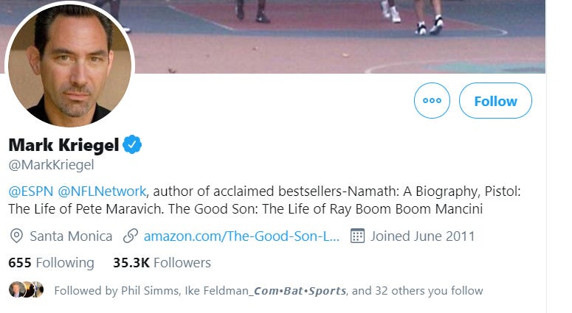Click the chain link icon
This screenshot has width=572, height=313.
point(130,236)
